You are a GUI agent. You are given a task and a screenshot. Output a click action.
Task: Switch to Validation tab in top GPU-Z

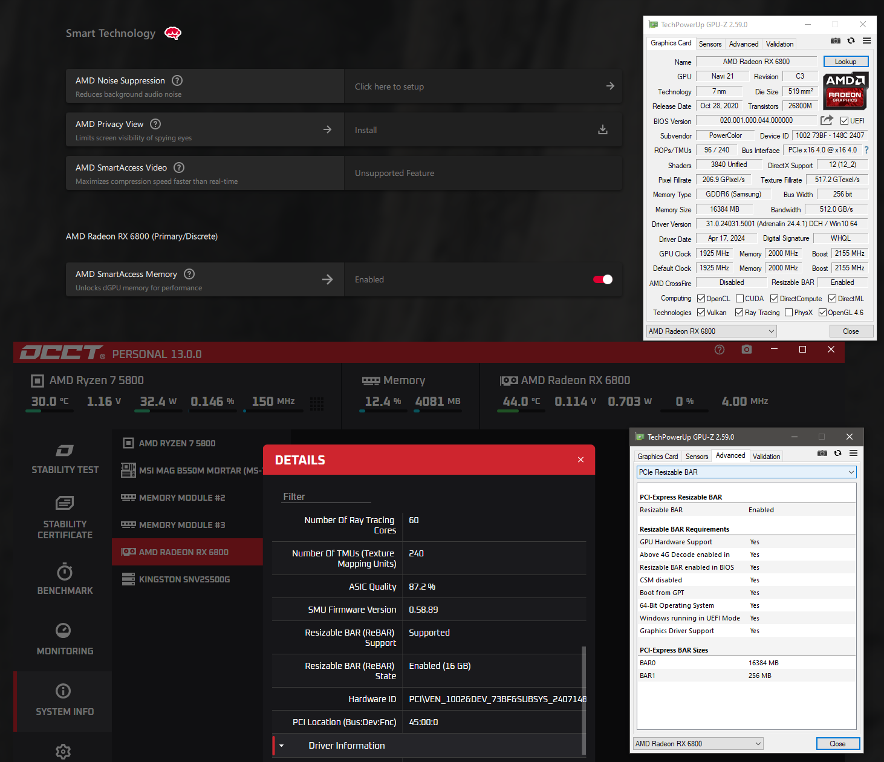(x=779, y=44)
